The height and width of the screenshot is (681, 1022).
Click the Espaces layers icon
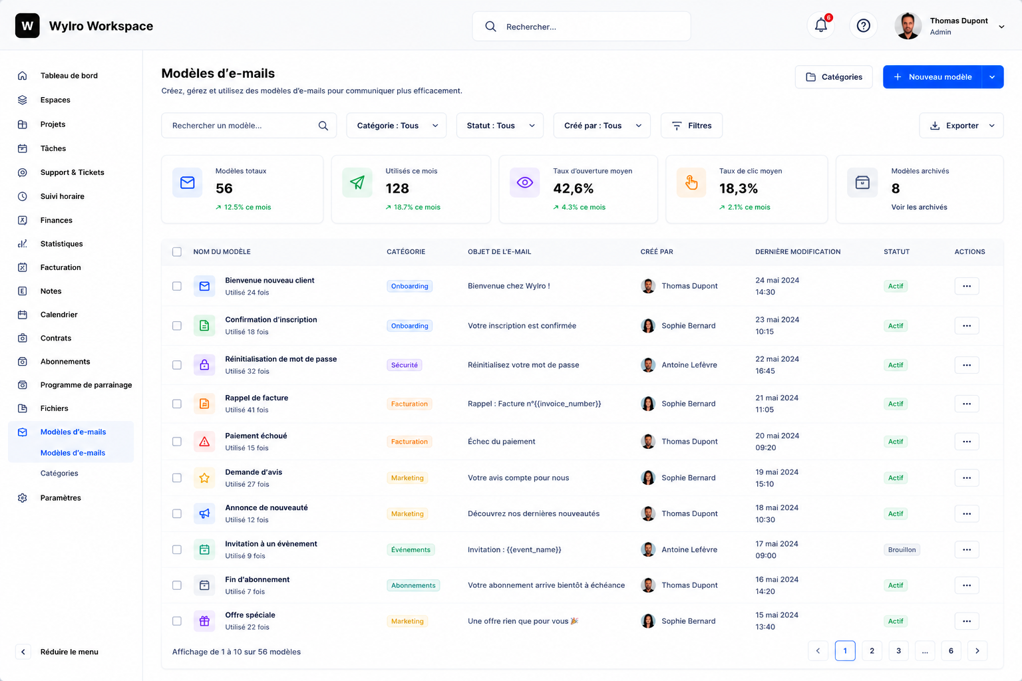(23, 100)
